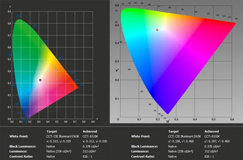Click the left panel 'White Point:' label
The height and width of the screenshot is (160, 243).
[20, 136]
